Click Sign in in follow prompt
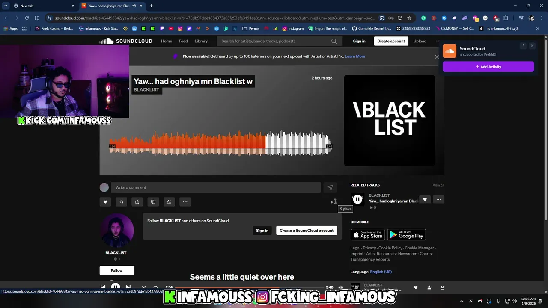This screenshot has height=308, width=548. [x=262, y=231]
